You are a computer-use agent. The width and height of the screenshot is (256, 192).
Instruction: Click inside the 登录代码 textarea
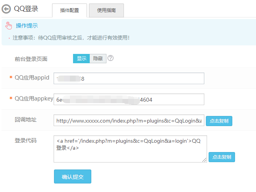(x=130, y=149)
